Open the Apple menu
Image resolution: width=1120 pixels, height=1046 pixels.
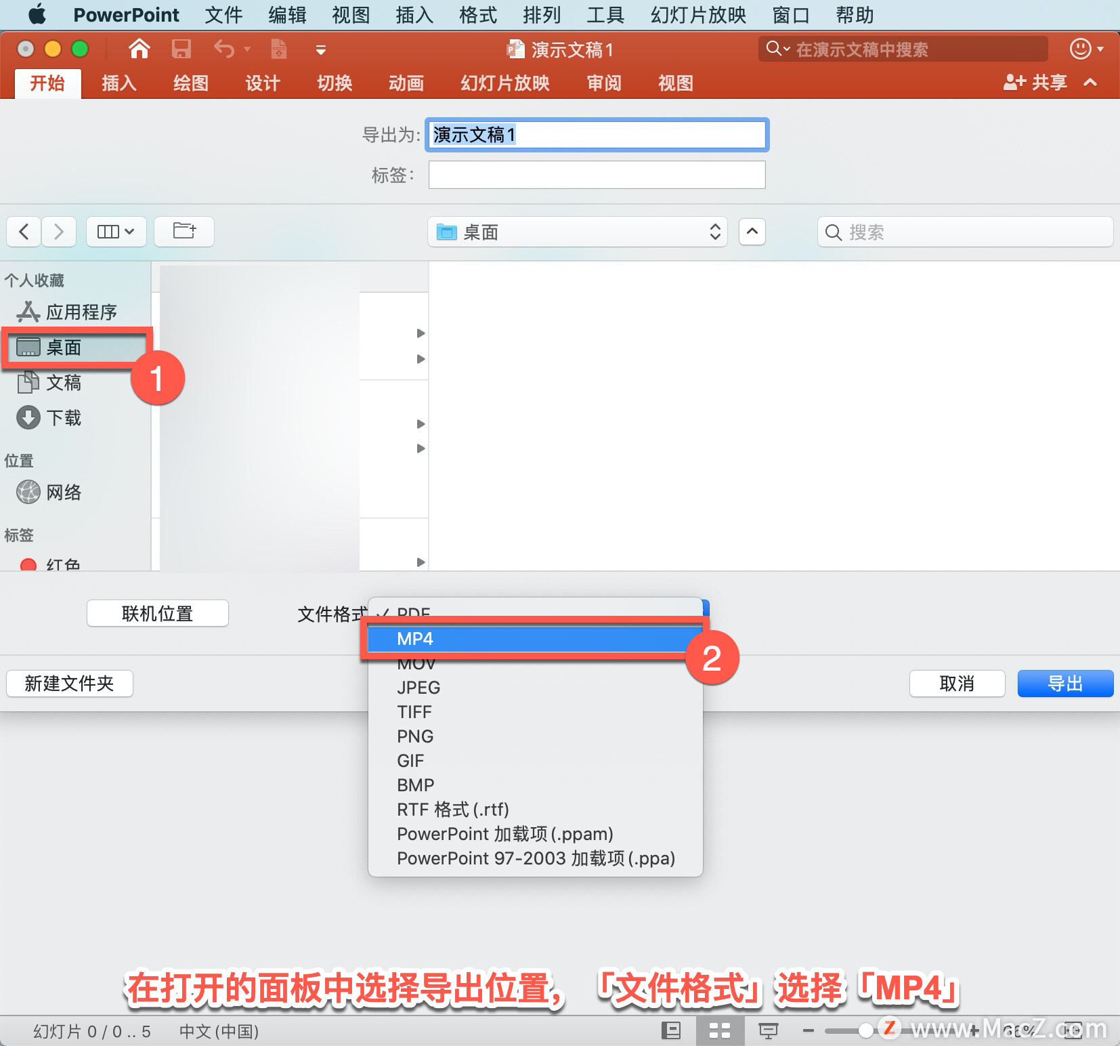(x=37, y=14)
